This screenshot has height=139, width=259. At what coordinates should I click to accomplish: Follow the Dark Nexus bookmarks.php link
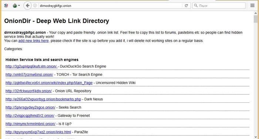click(43, 99)
